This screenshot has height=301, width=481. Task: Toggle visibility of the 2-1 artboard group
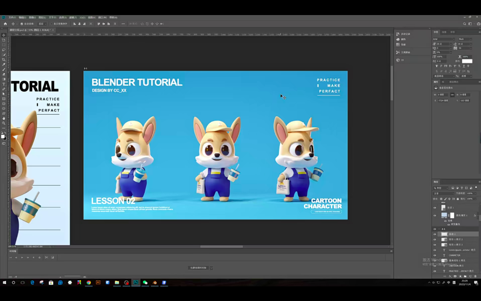(x=434, y=229)
